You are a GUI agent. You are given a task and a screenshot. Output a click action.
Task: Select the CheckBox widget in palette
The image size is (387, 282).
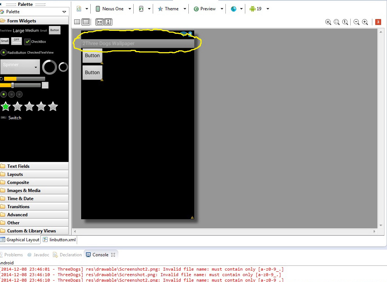click(35, 42)
